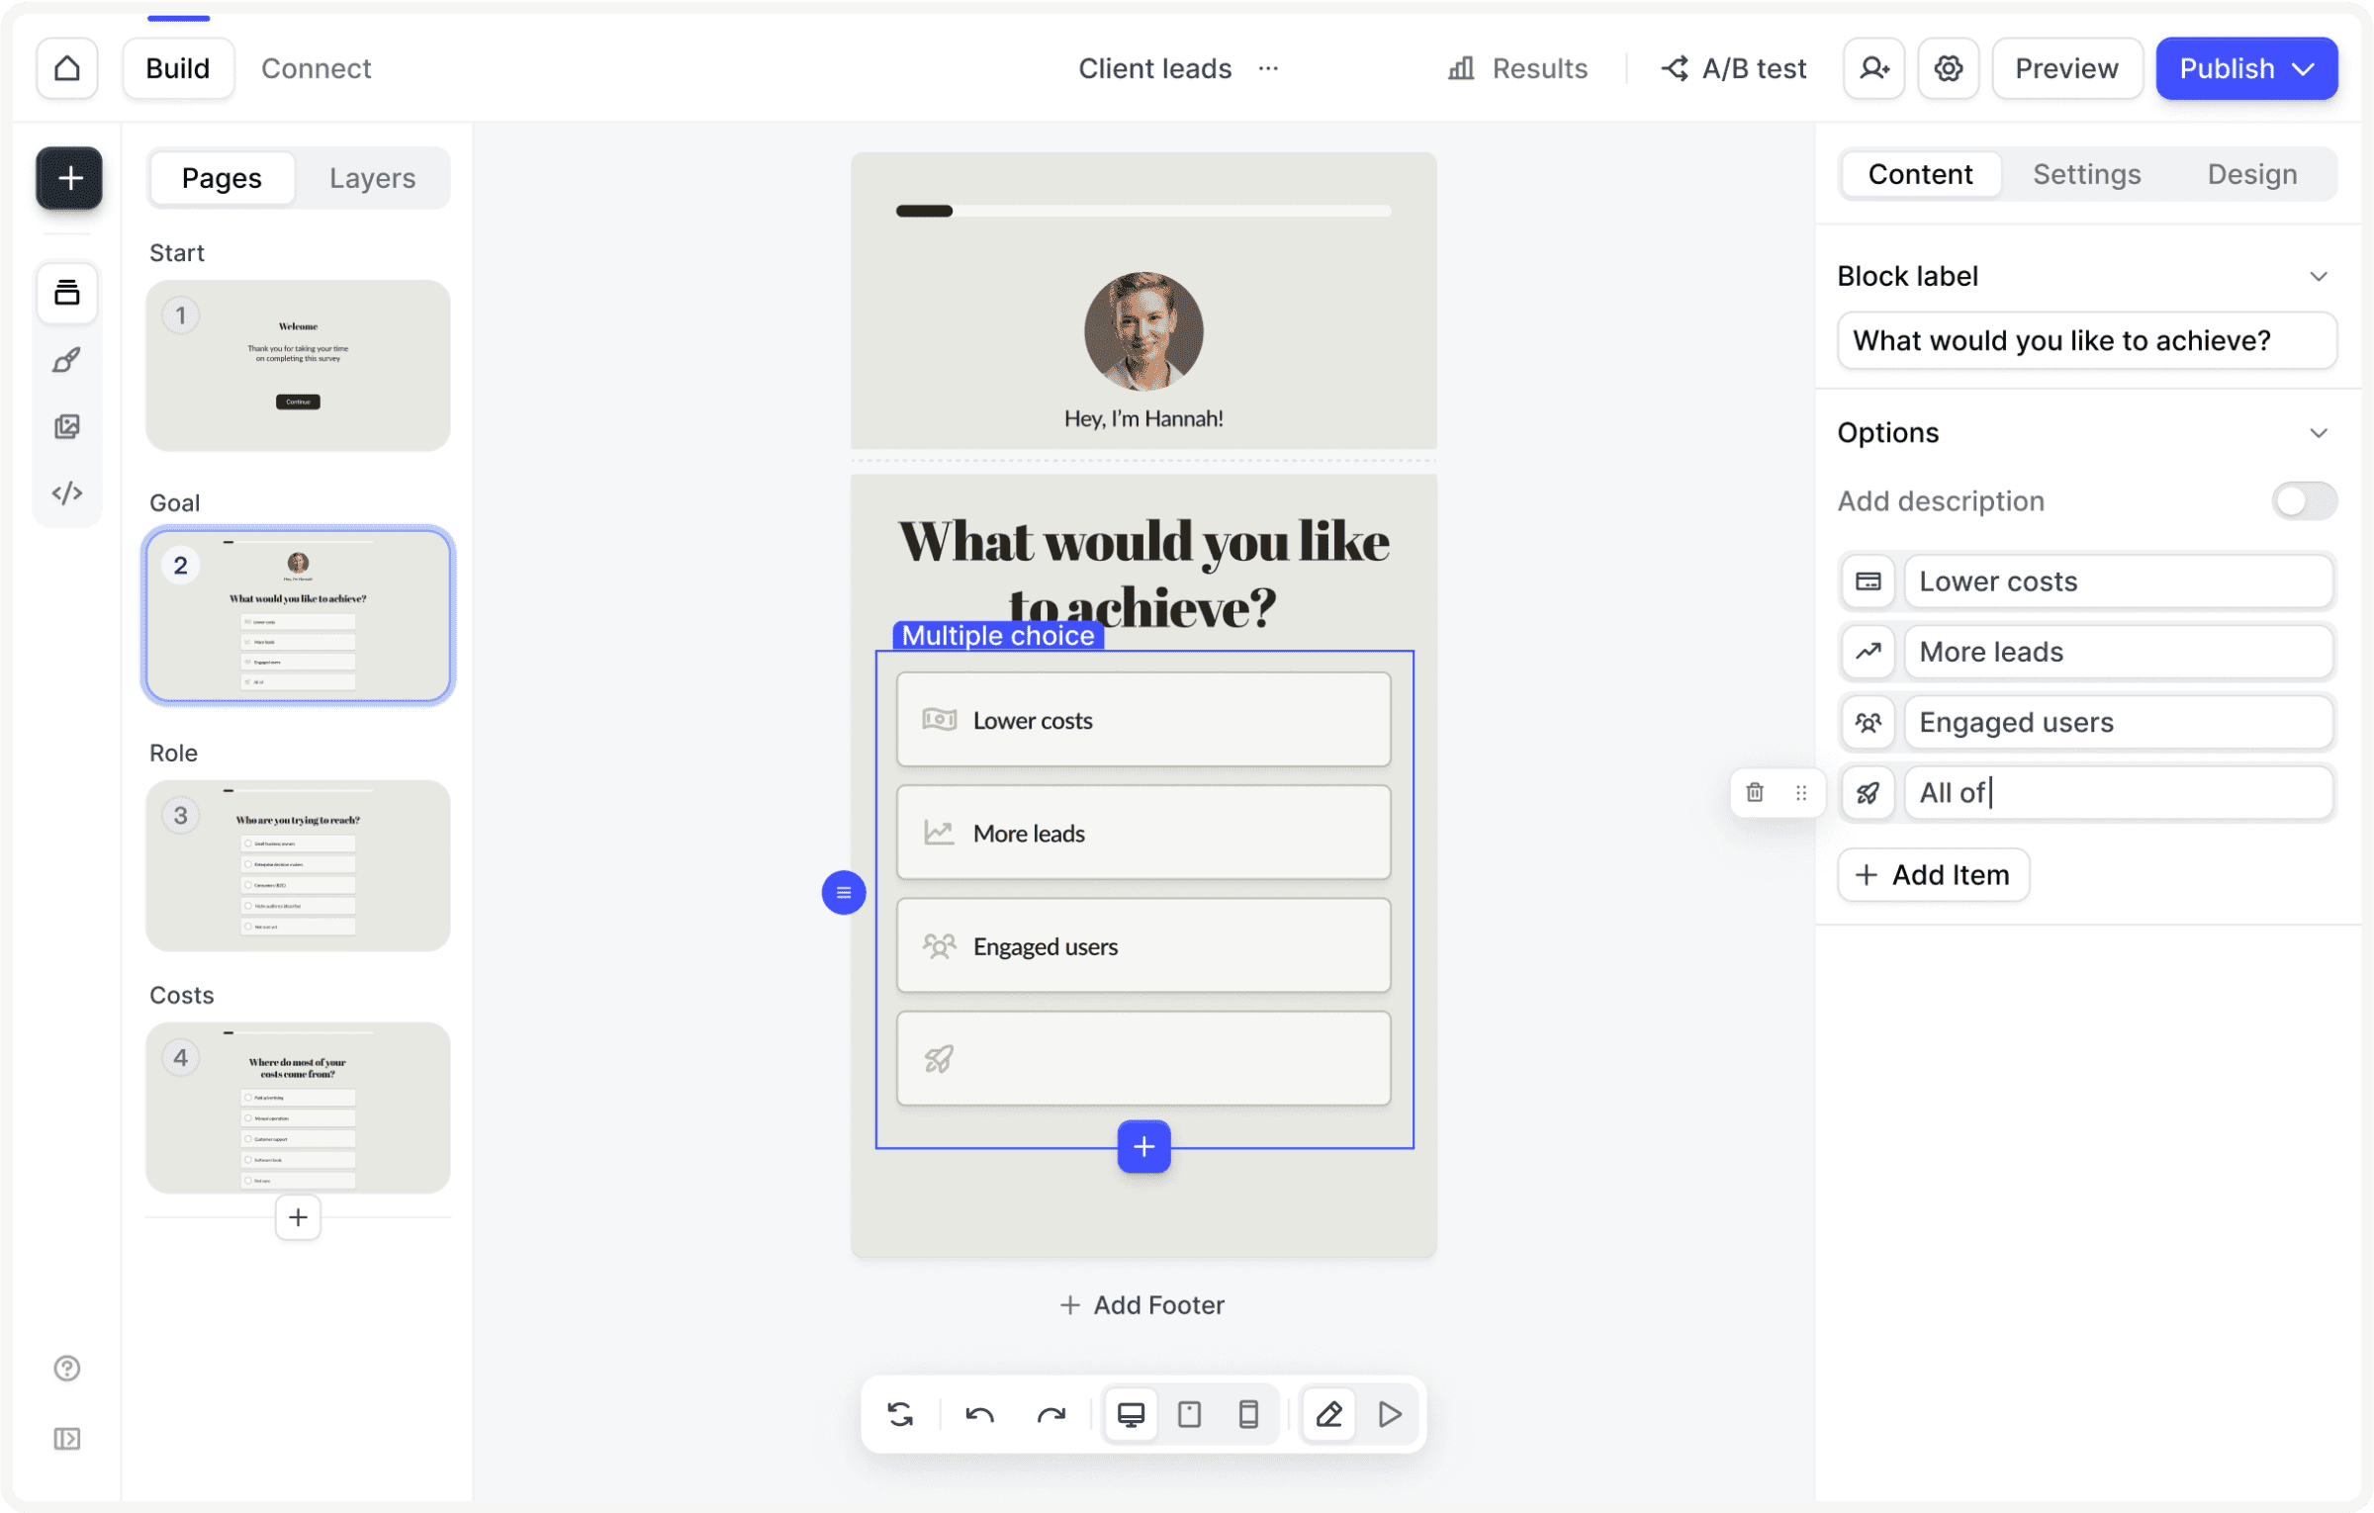This screenshot has width=2374, height=1513.
Task: Click the Add Item button
Action: [x=1933, y=874]
